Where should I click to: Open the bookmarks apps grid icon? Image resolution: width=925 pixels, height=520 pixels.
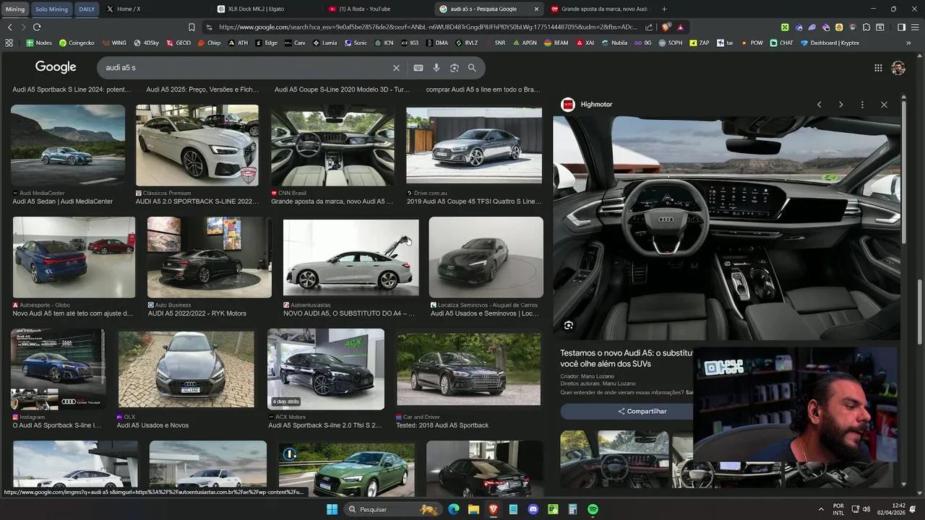pyautogui.click(x=9, y=43)
